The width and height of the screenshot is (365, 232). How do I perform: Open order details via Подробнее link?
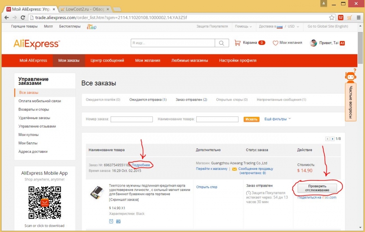point(141,165)
